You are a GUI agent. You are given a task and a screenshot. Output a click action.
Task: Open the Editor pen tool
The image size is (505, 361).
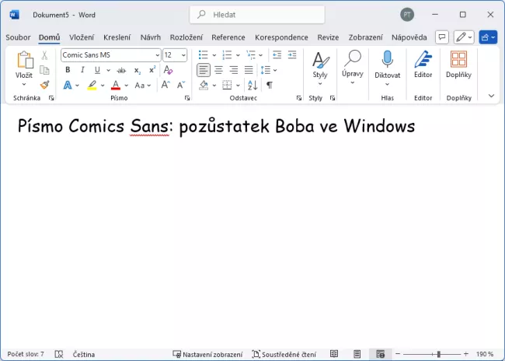[423, 66]
